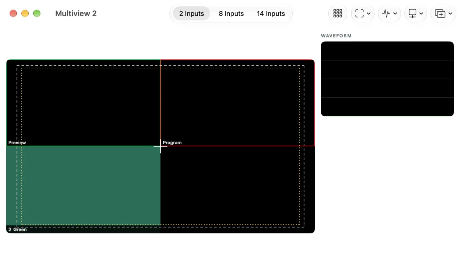Click the waveform monitor display
The image size is (460, 266).
[x=387, y=79]
